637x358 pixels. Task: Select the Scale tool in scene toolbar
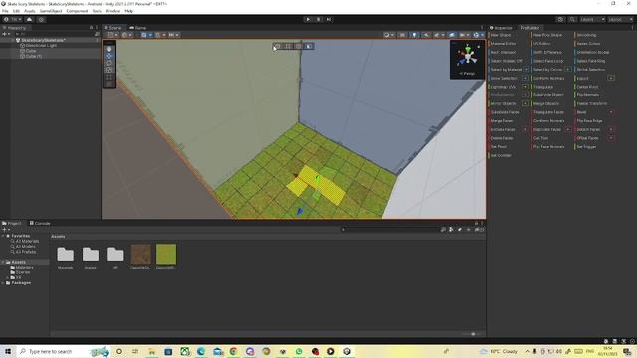pyautogui.click(x=109, y=70)
